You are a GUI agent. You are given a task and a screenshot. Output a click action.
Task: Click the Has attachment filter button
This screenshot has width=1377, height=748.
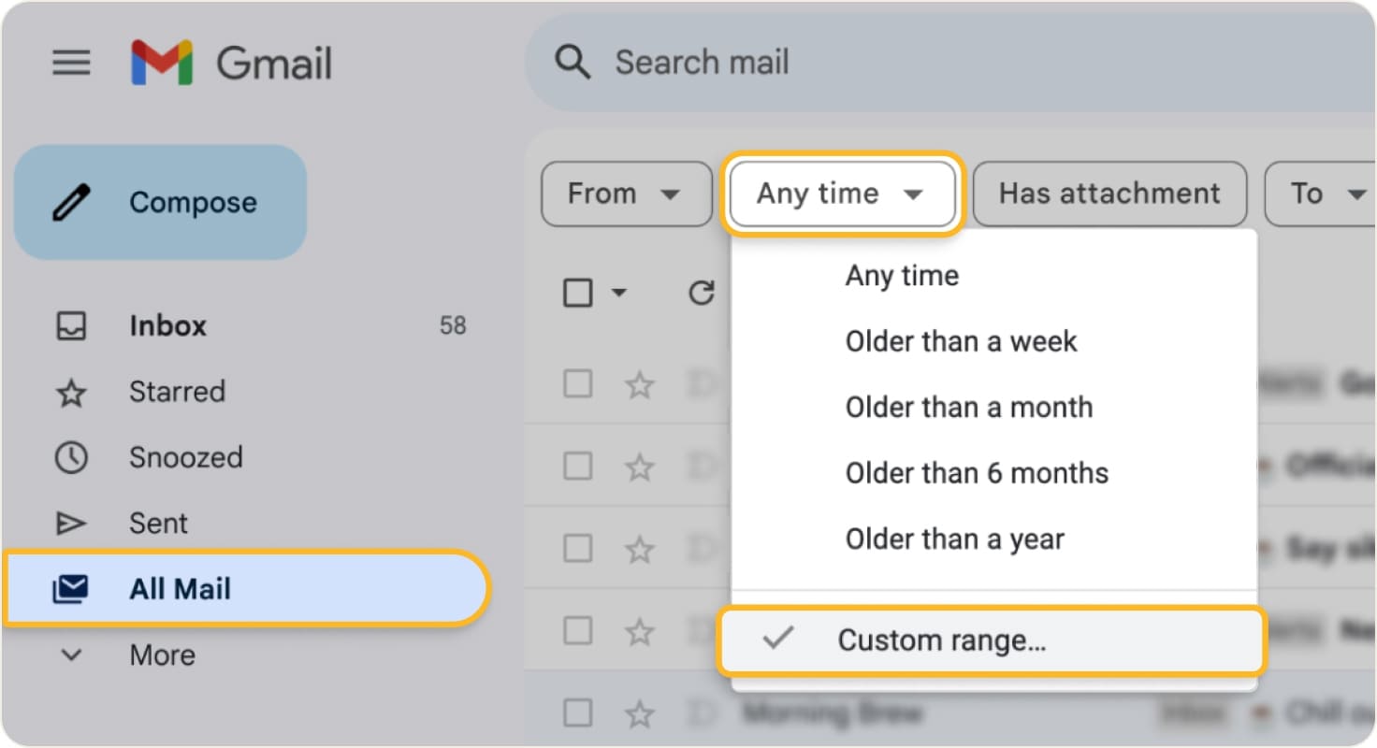(1109, 194)
